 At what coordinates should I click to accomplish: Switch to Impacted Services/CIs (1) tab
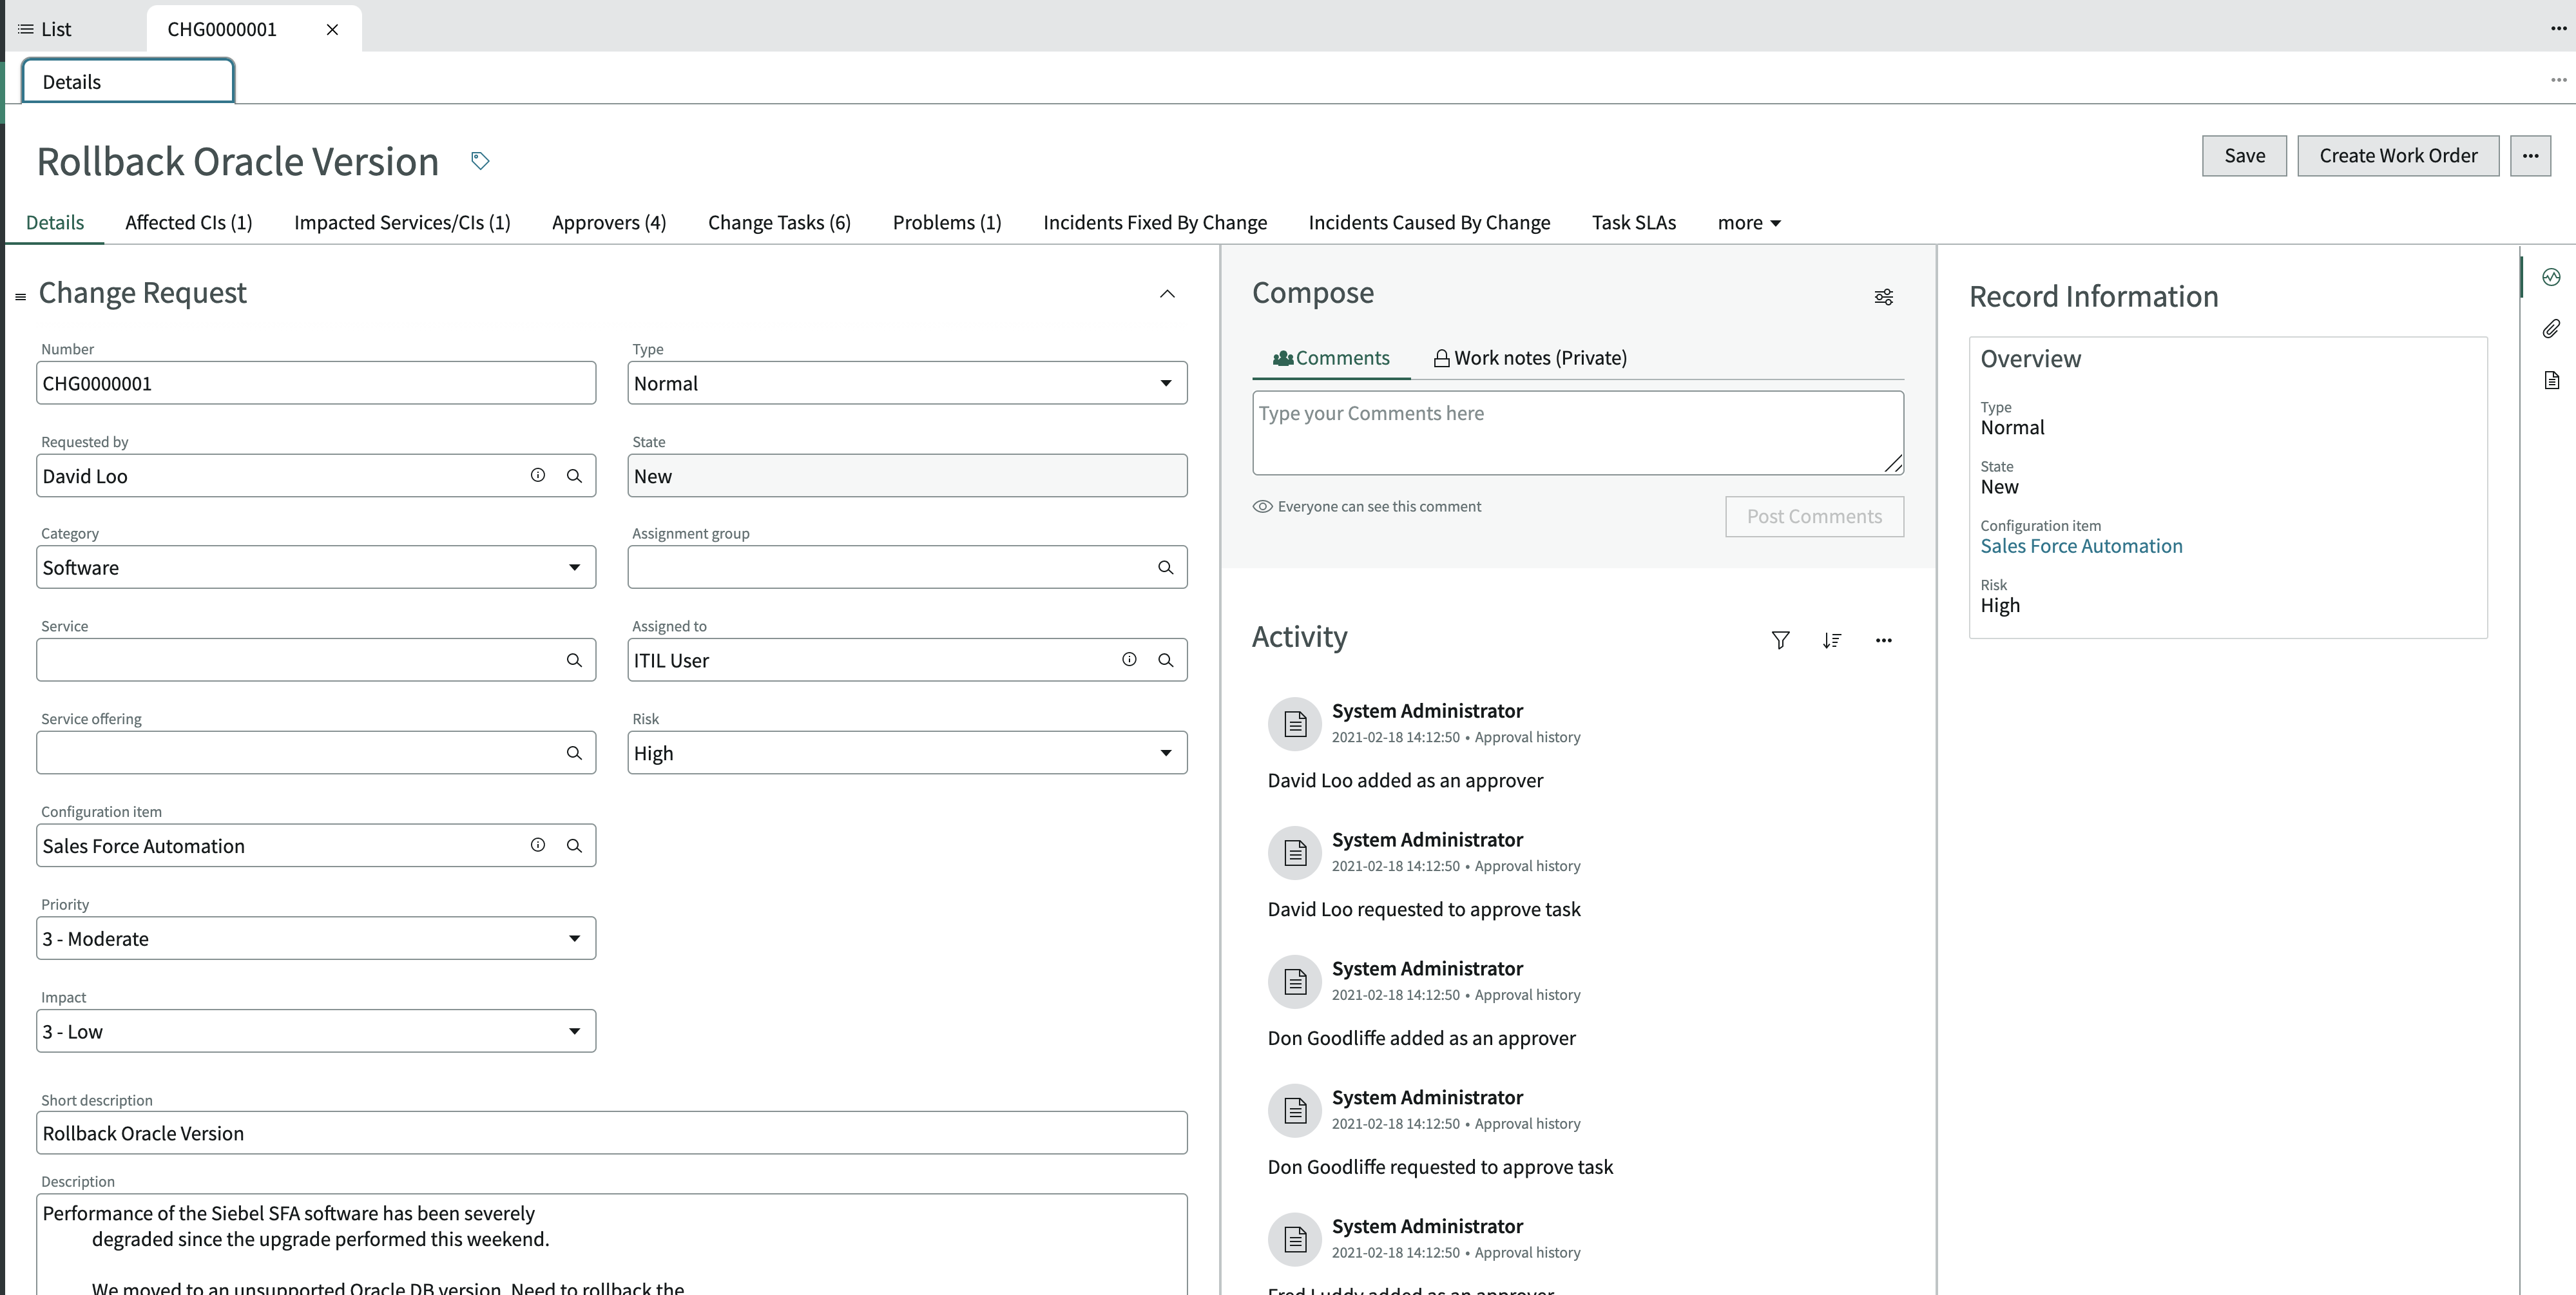click(402, 223)
